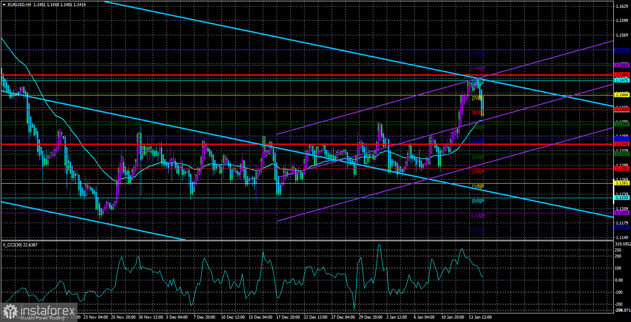Select the 1.1475 cyan price tag
631x322 pixels.
click(x=622, y=80)
